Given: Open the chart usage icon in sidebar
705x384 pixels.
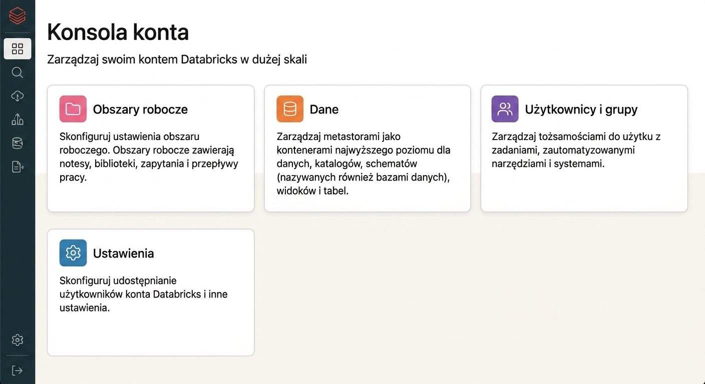Looking at the screenshot, I should click(x=18, y=119).
